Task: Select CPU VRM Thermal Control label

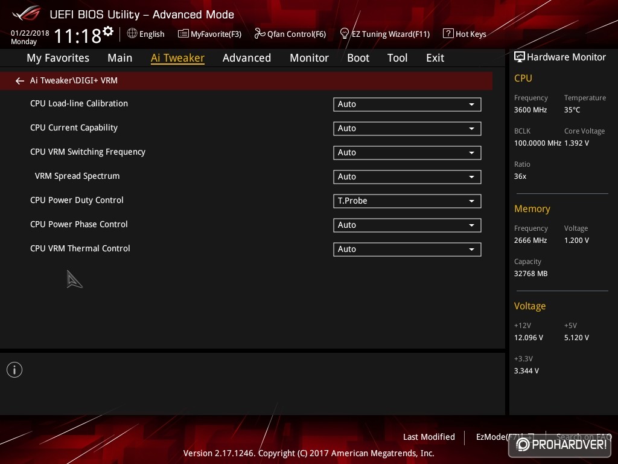Action: [80, 248]
